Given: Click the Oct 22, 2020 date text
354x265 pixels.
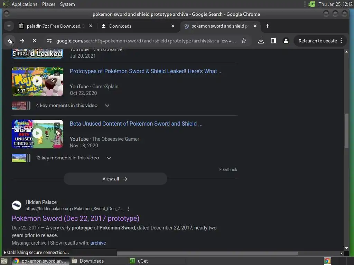Looking at the screenshot, I should [x=83, y=93].
